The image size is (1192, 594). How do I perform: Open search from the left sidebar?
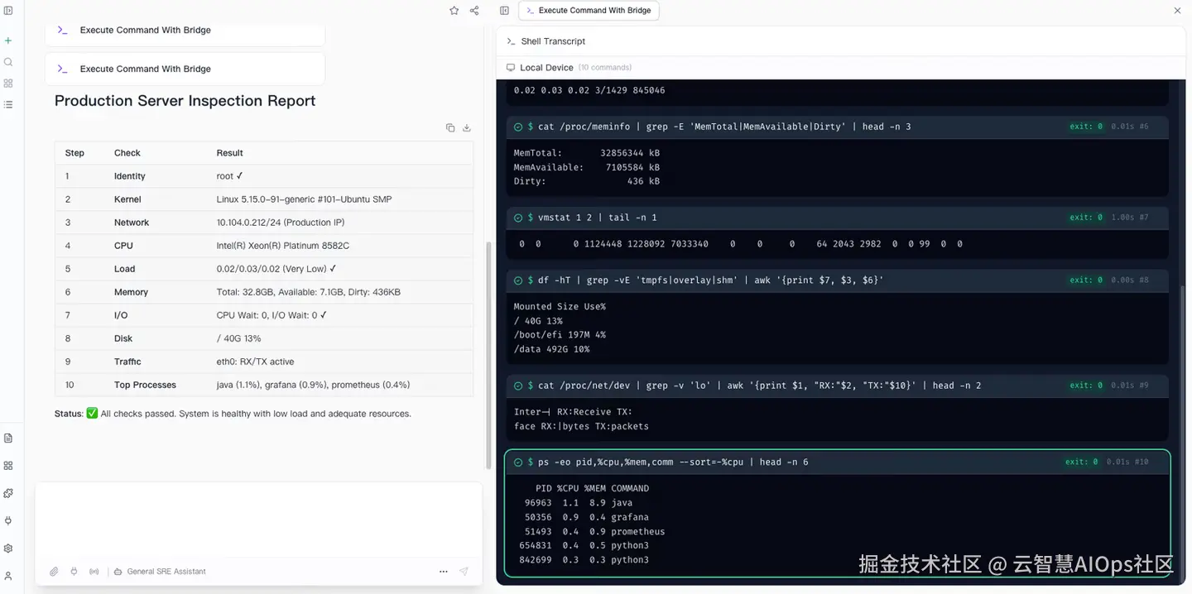click(x=8, y=62)
